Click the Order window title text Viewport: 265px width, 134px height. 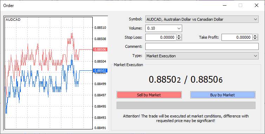click(8, 6)
